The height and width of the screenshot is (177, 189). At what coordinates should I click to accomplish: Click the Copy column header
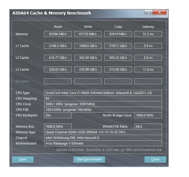118,27
